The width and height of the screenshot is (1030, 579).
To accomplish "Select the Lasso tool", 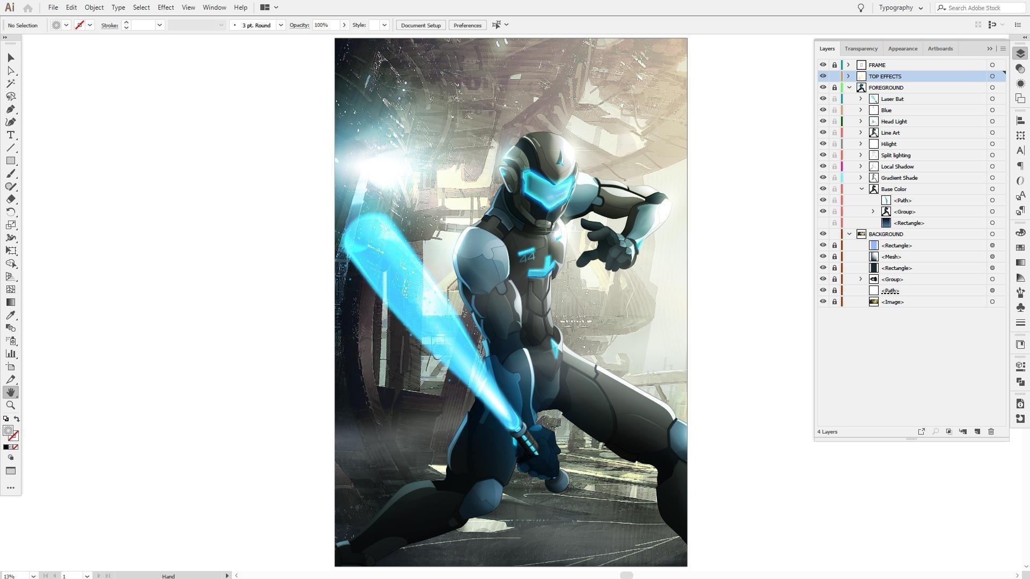I will (11, 96).
